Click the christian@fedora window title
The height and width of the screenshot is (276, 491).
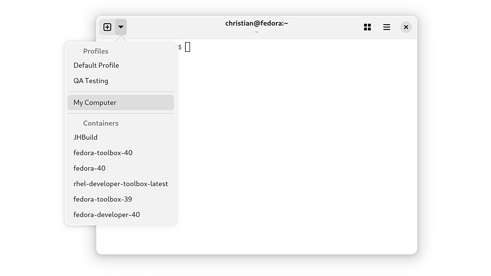coord(257,23)
